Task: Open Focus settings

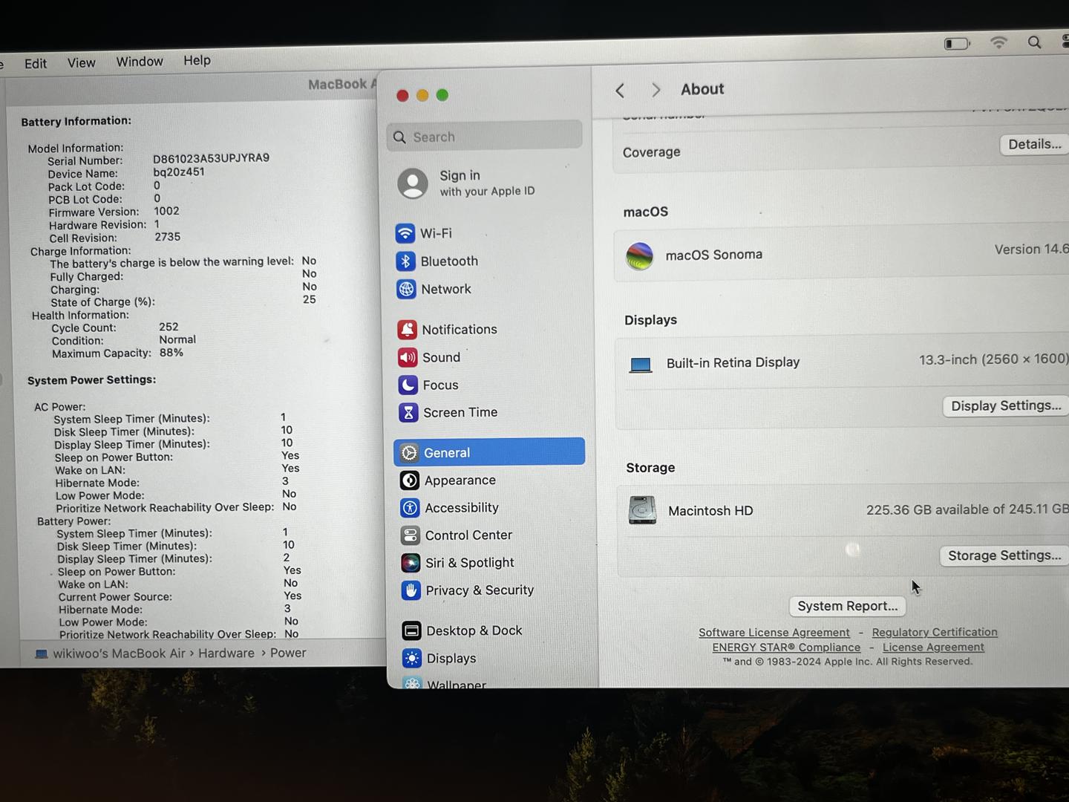Action: tap(428, 385)
